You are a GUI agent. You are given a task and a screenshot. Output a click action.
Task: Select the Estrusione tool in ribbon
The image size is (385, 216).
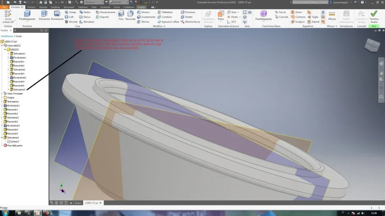[44, 16]
